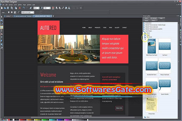Click the More button in Designs gallery
The image size is (182, 121).
coord(154,20)
